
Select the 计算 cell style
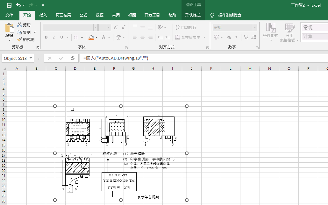point(315,36)
